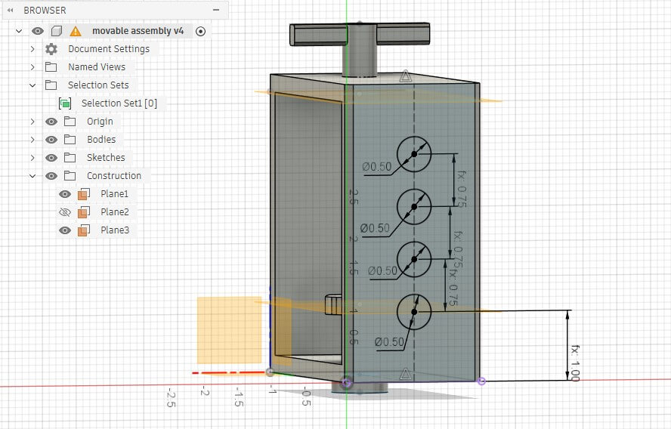Select Named Views label
This screenshot has height=429, width=671.
tap(97, 66)
